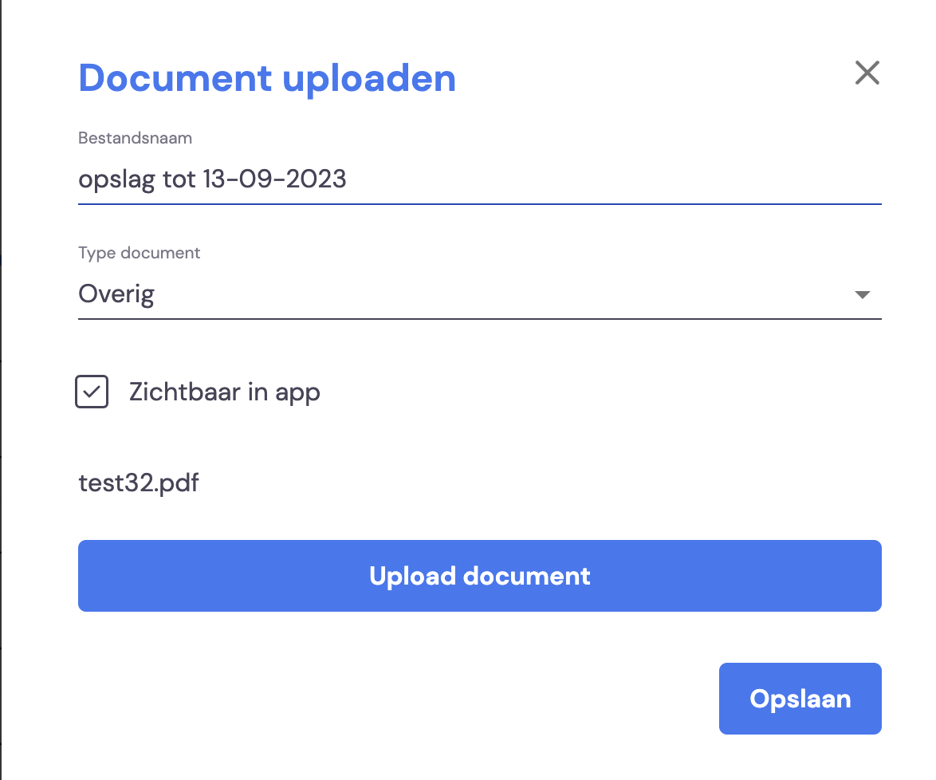Disable visibility in app via checkbox
This screenshot has height=780, width=936.
click(92, 392)
